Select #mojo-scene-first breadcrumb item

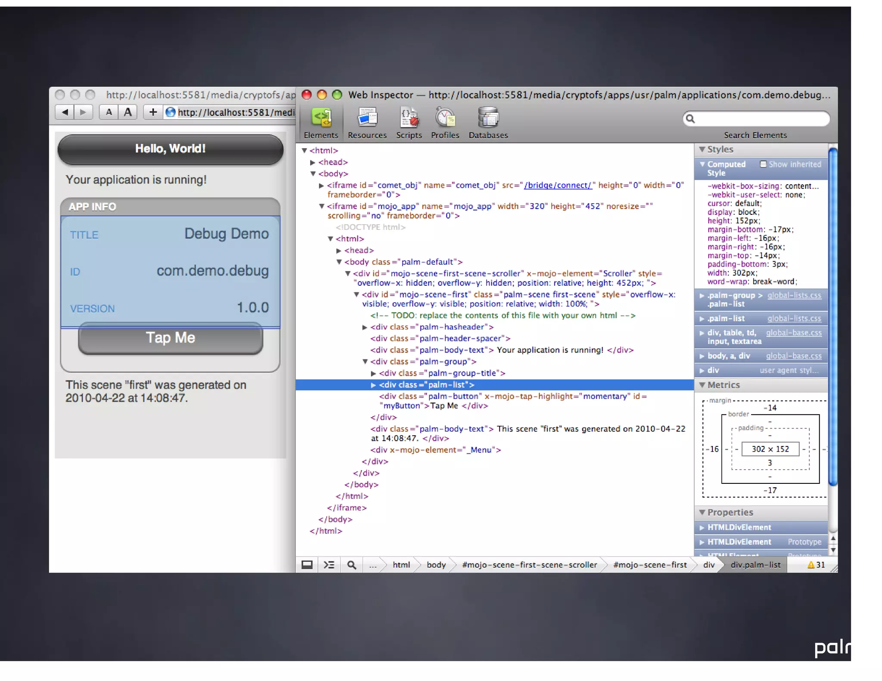coord(649,564)
